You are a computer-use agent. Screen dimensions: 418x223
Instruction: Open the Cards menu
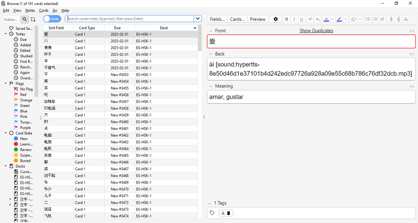43,10
